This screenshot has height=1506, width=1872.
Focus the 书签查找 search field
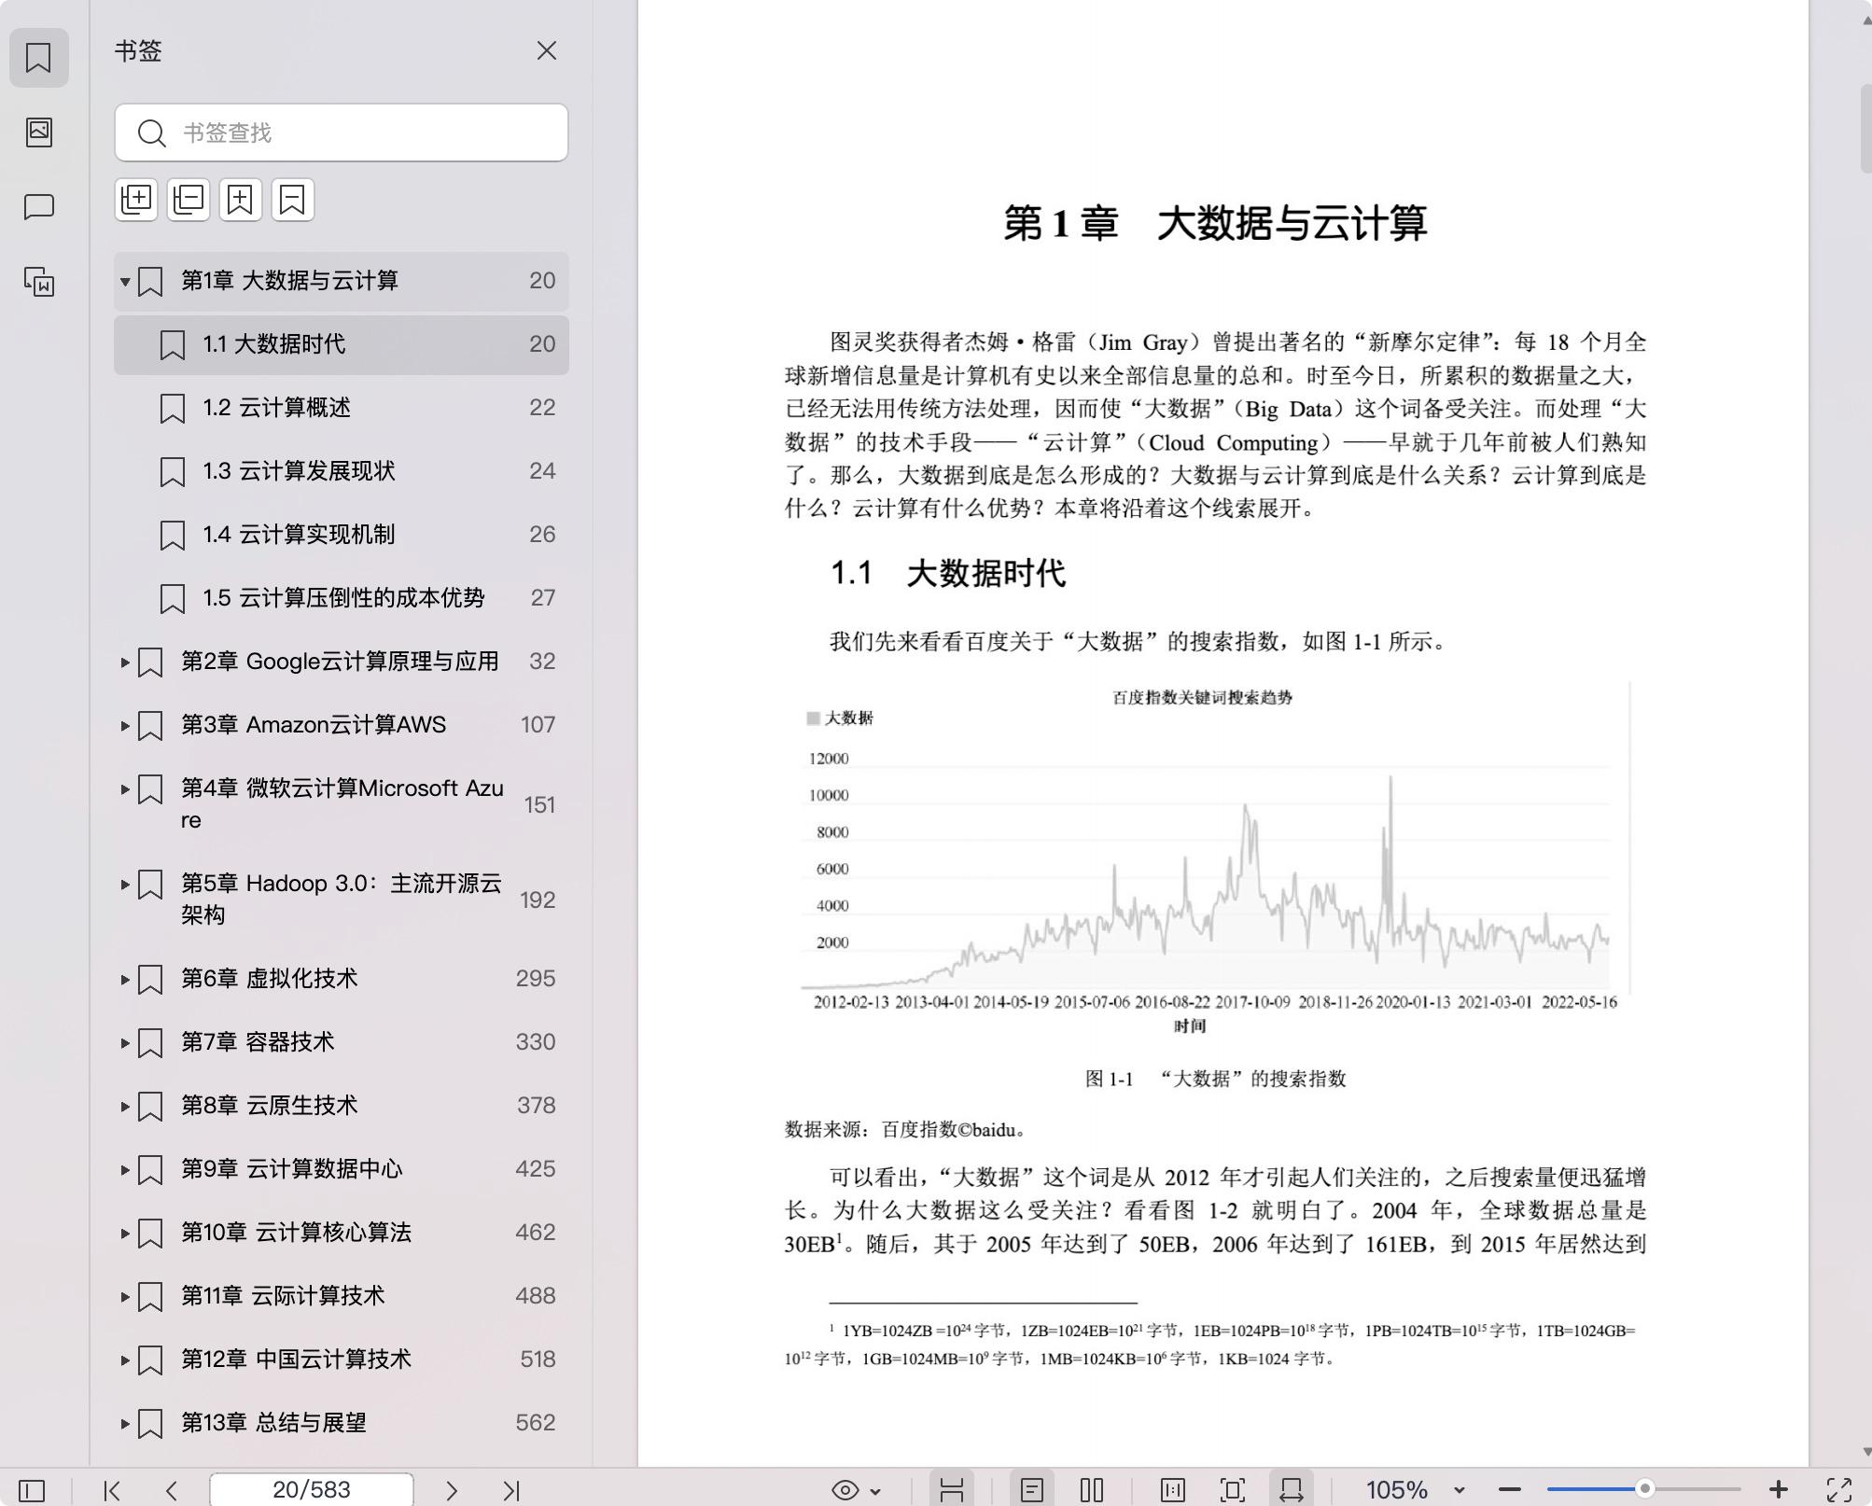(342, 132)
